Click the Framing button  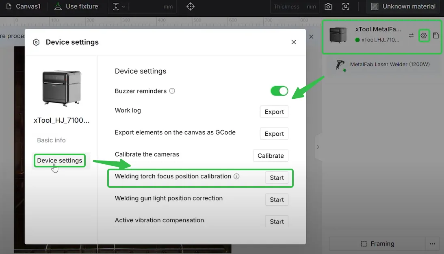pyautogui.click(x=377, y=243)
